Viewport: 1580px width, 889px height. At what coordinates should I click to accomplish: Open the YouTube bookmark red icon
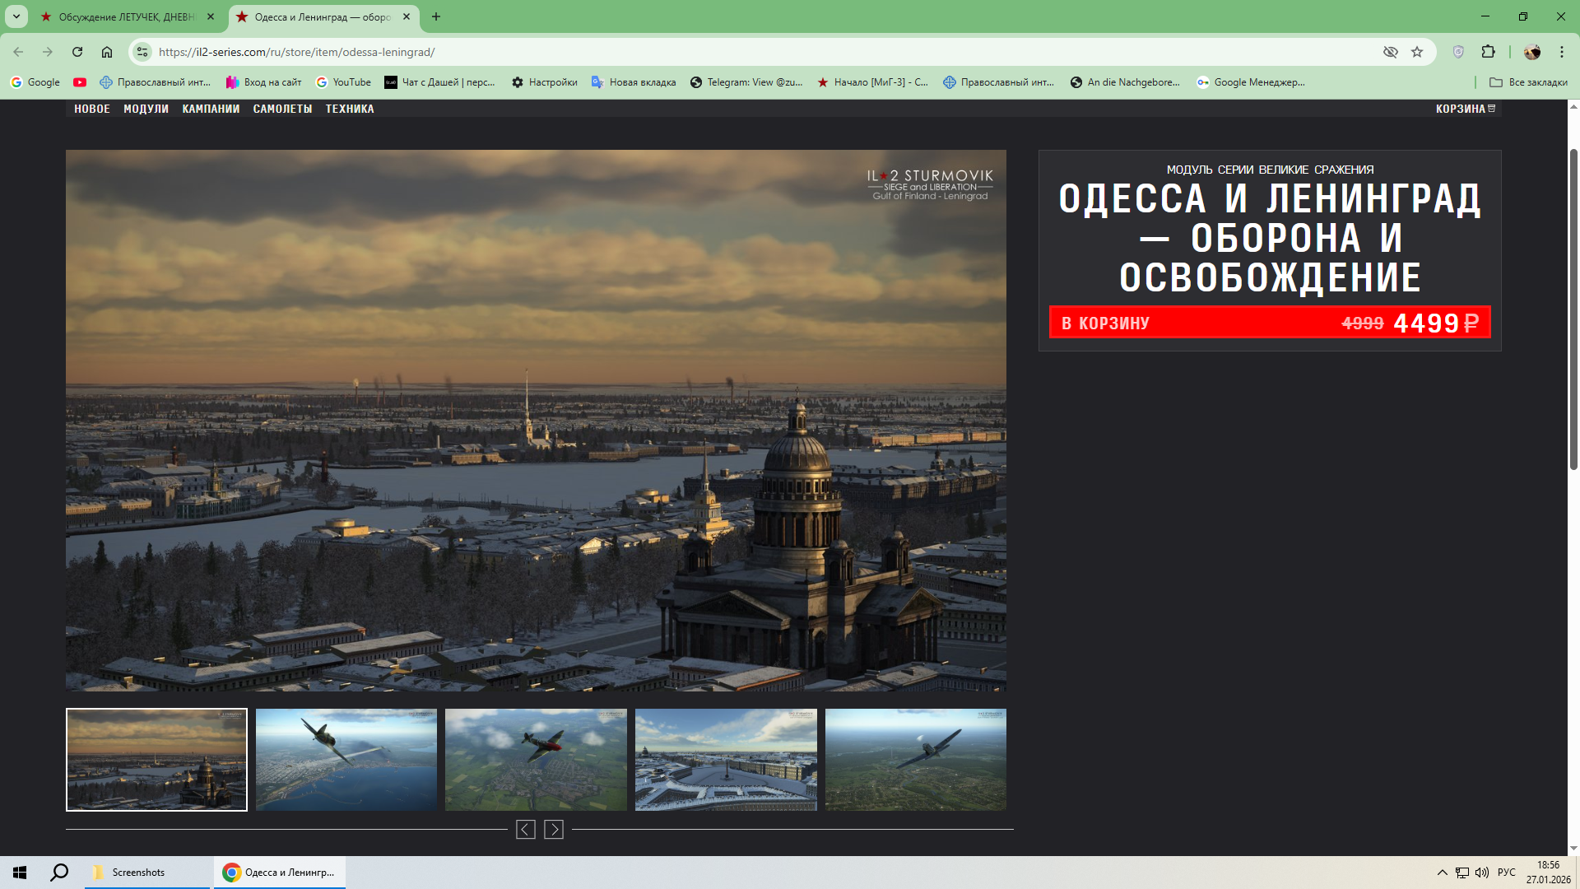click(x=80, y=82)
